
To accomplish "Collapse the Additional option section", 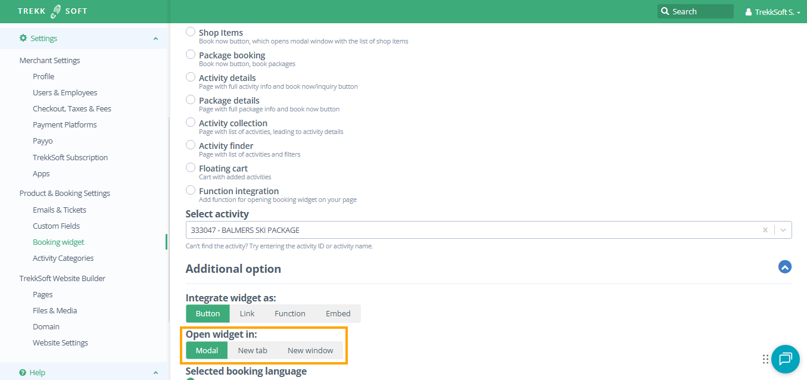I will 784,267.
